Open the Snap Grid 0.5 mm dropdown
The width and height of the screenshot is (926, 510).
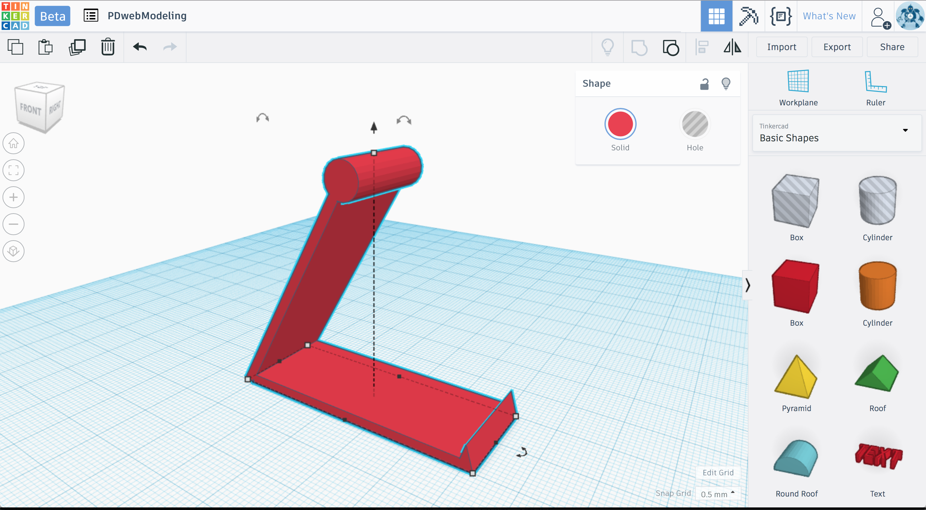[x=718, y=494]
